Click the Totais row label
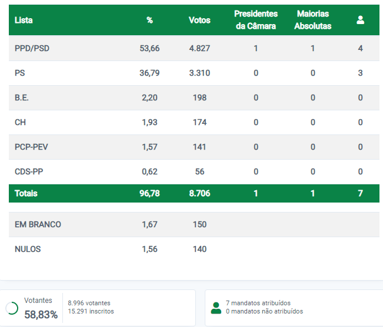This screenshot has height=327, width=383. (26, 193)
